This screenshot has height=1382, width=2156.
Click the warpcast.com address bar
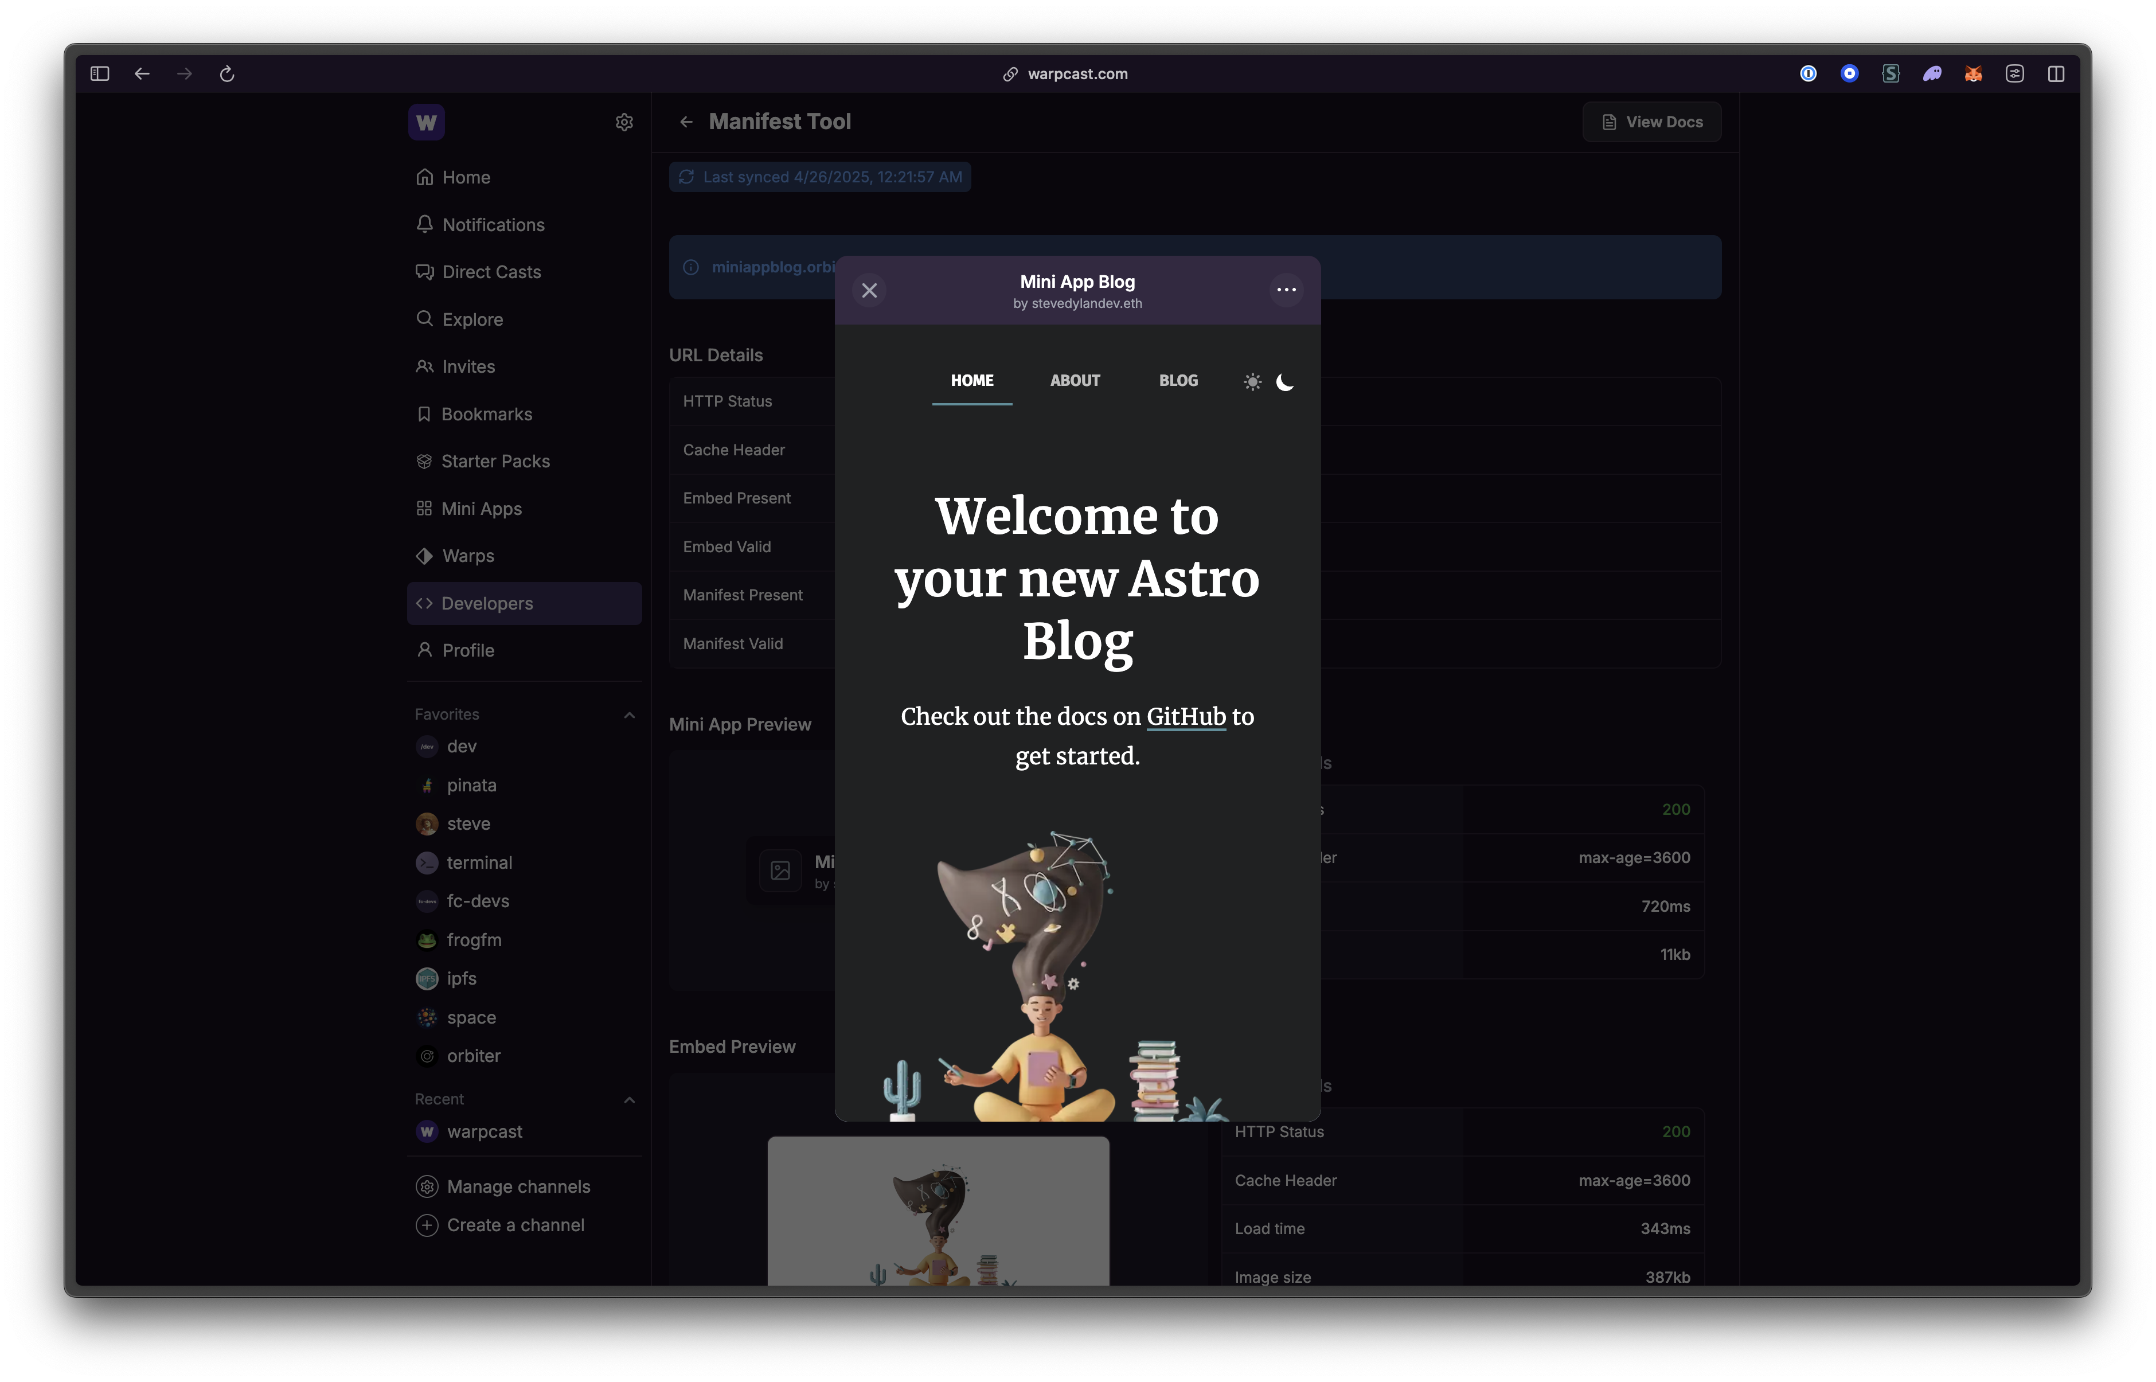click(x=1077, y=73)
